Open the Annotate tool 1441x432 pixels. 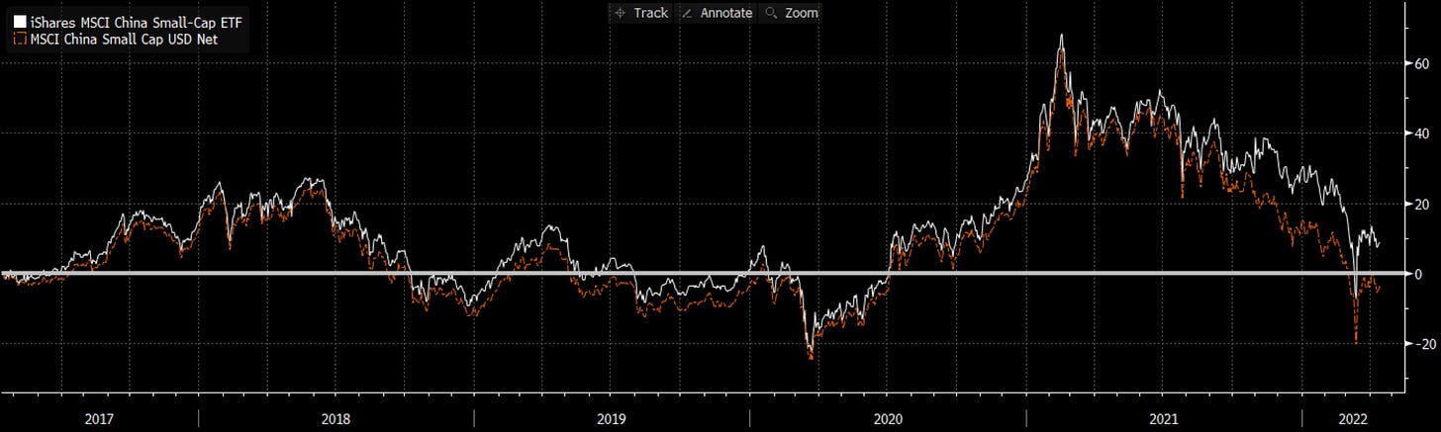pos(716,13)
